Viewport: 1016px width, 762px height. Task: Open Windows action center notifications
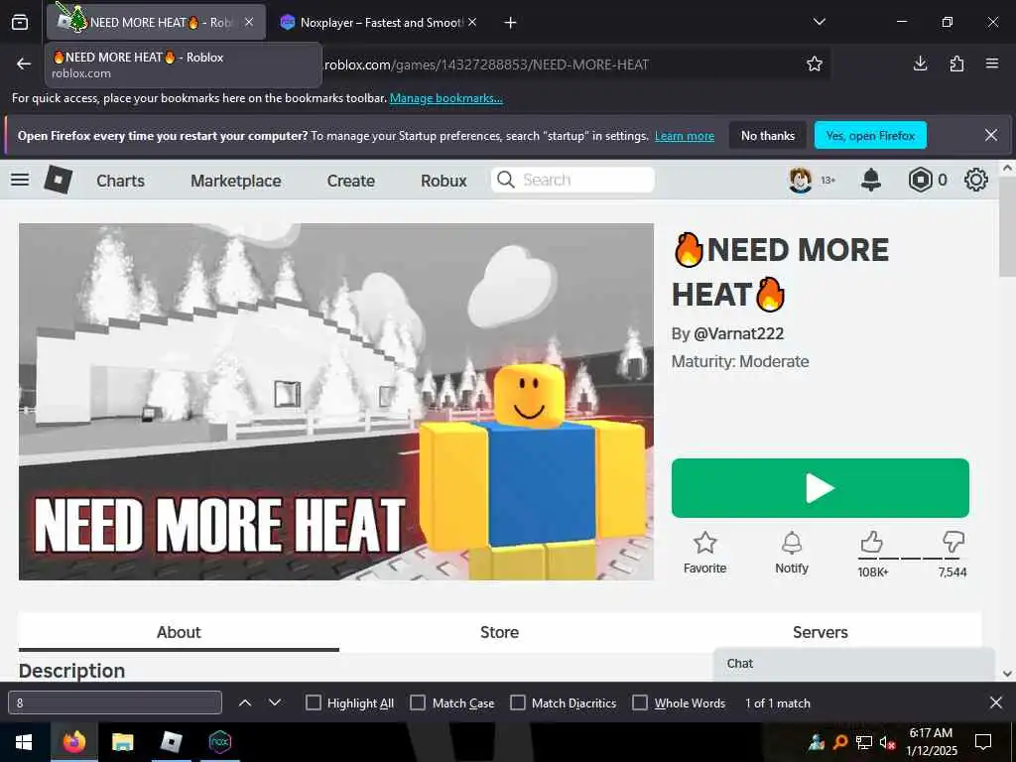tap(983, 742)
